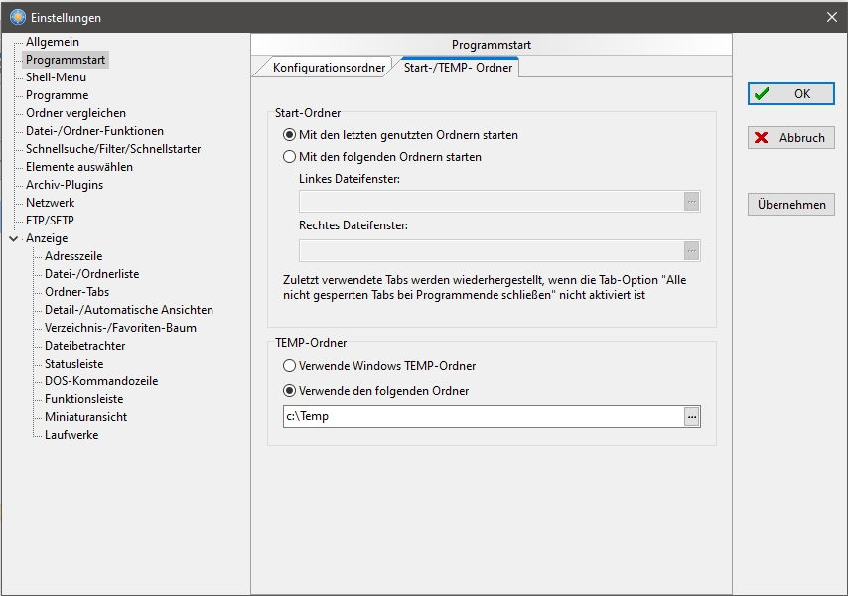The height and width of the screenshot is (596, 848).
Task: Select Shell-Menü in the settings tree
Action: [x=56, y=77]
